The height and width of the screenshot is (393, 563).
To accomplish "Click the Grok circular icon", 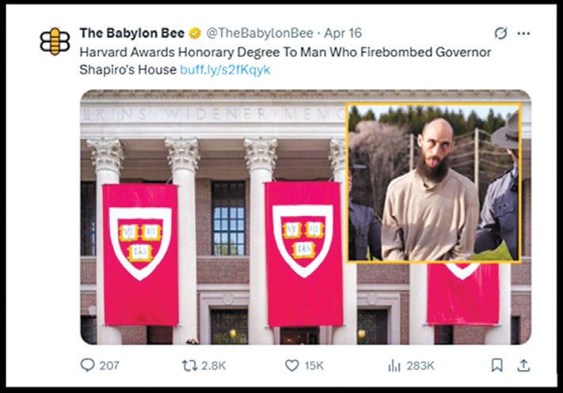I will tap(500, 33).
